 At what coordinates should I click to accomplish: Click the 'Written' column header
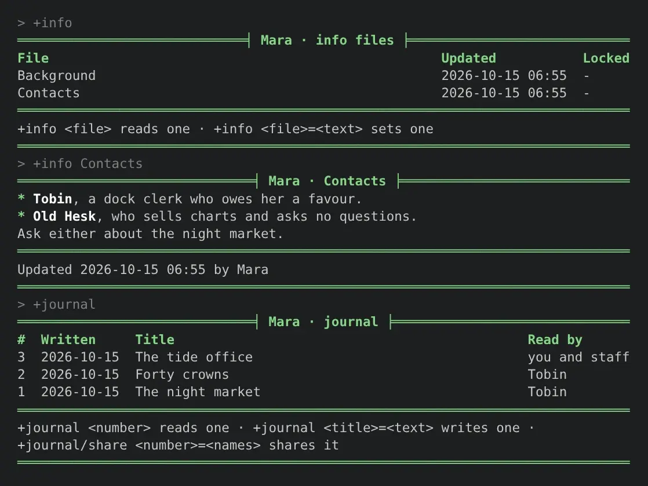click(68, 339)
